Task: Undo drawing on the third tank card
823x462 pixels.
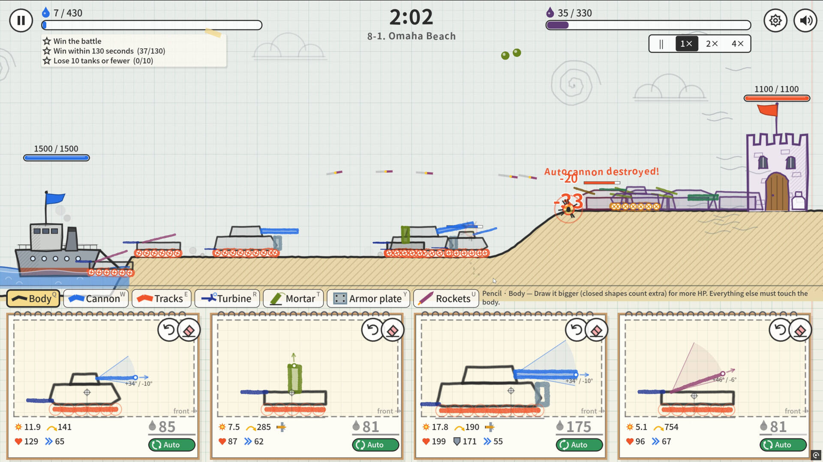Action: (577, 330)
